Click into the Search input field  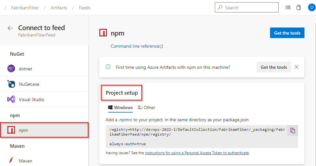click(247, 7)
